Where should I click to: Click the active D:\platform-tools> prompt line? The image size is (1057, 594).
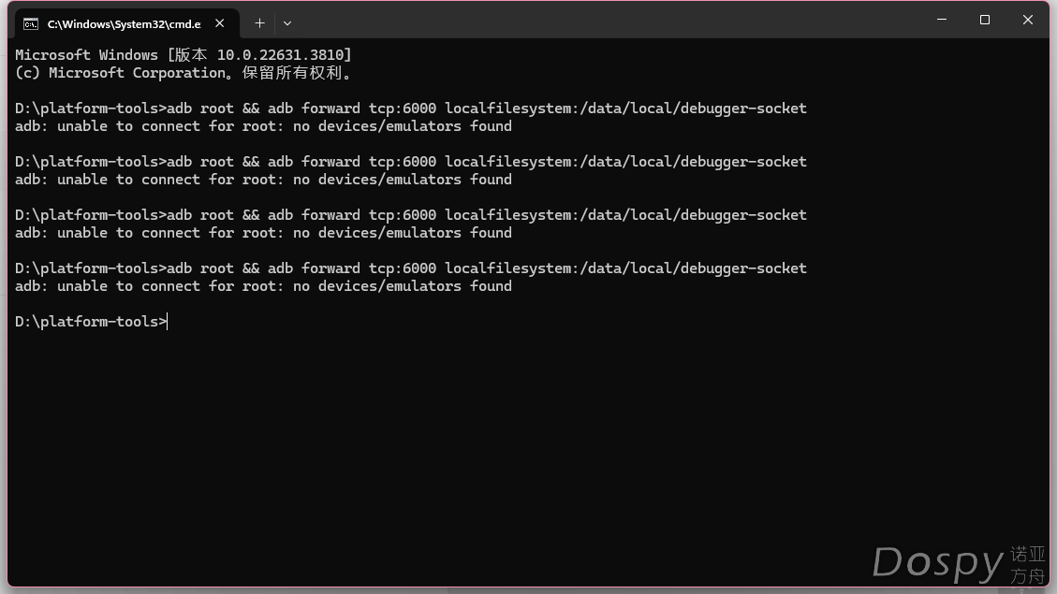click(x=91, y=321)
